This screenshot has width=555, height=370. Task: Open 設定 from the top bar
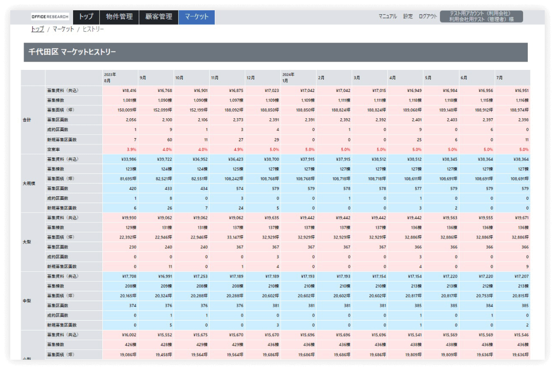point(408,16)
